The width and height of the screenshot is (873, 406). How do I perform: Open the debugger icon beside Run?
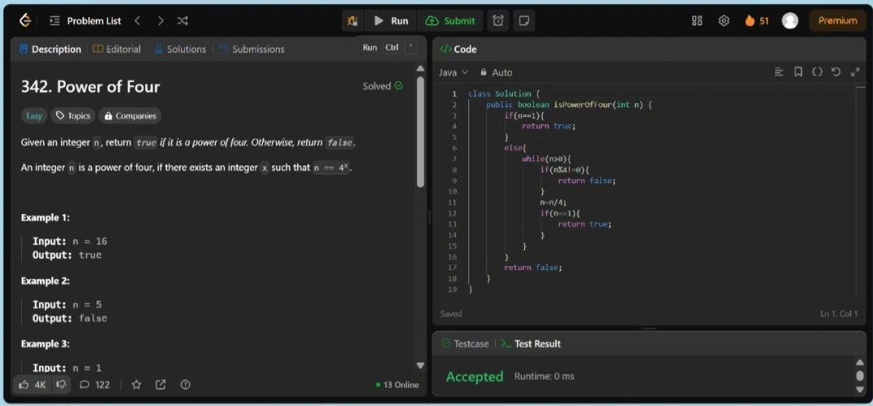pyautogui.click(x=352, y=20)
